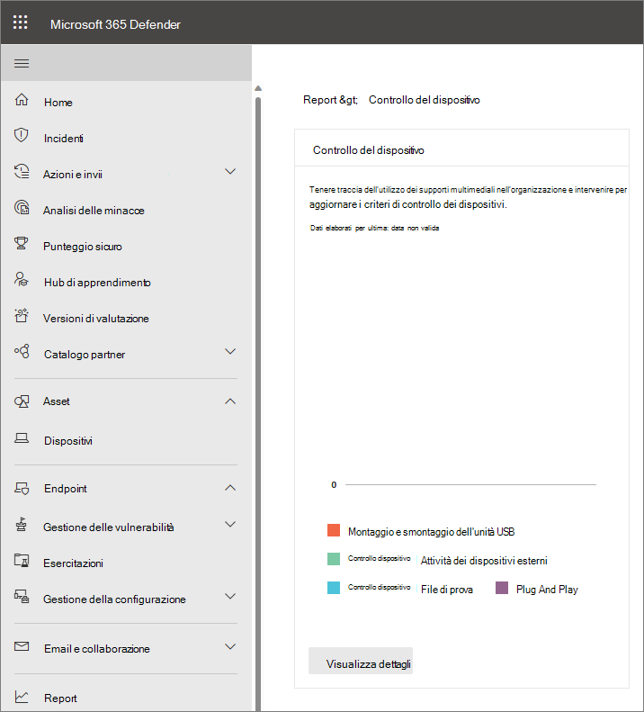Click the Visualizza dettagli button

(361, 661)
